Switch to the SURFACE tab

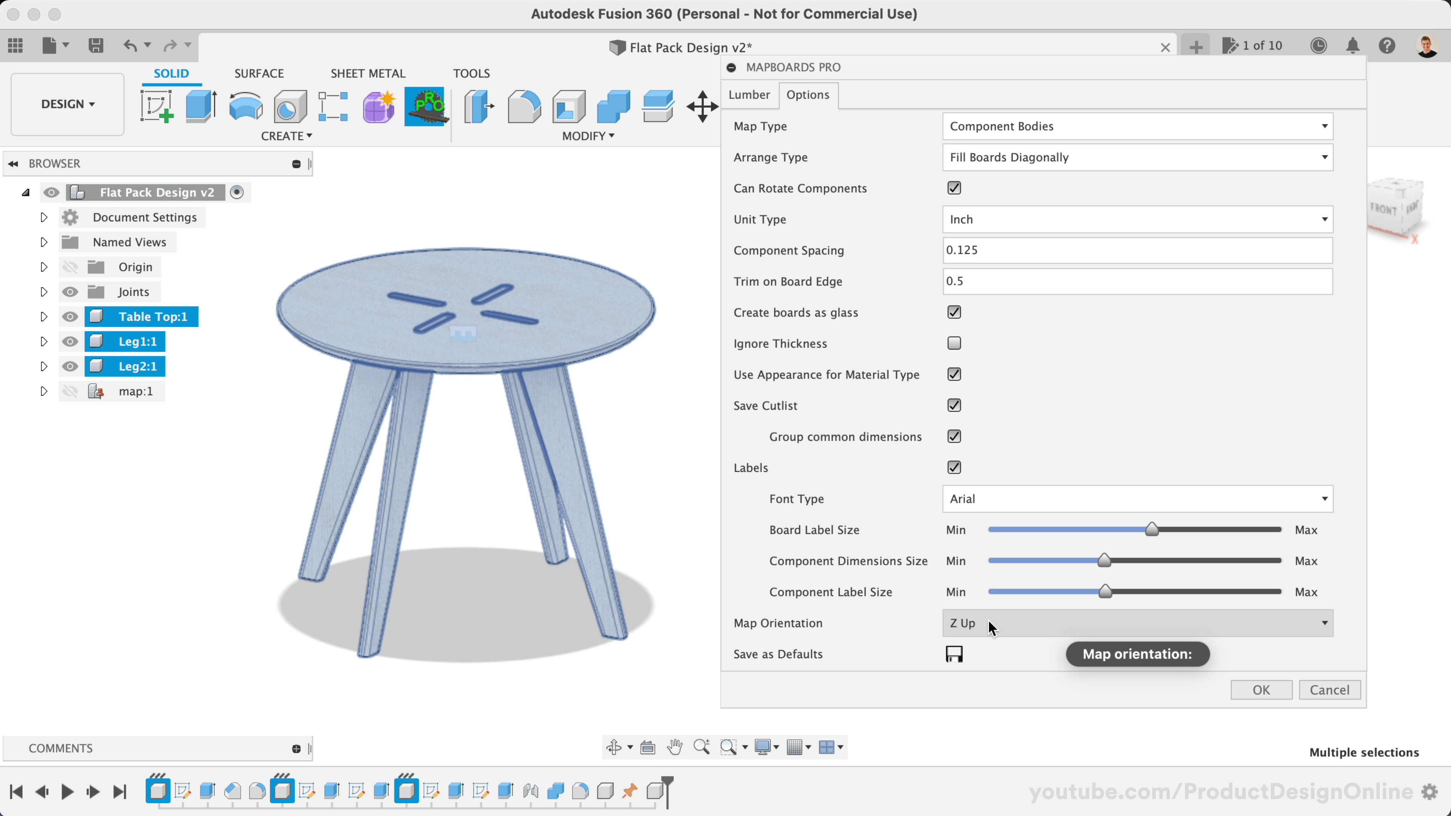[259, 73]
